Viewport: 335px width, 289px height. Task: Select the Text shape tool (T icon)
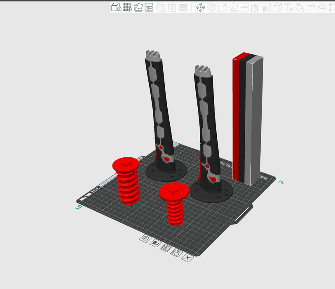(289, 7)
